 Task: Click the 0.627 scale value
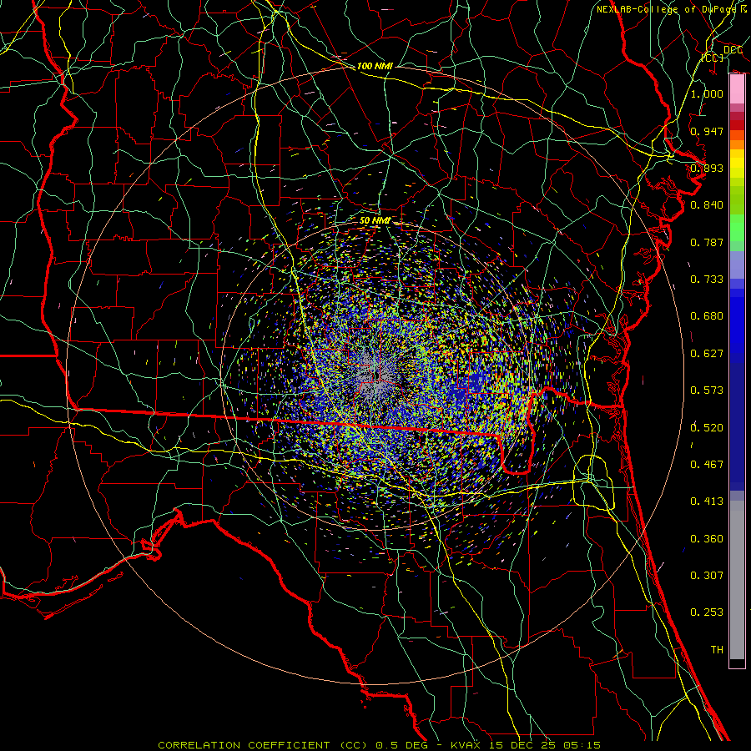707,354
